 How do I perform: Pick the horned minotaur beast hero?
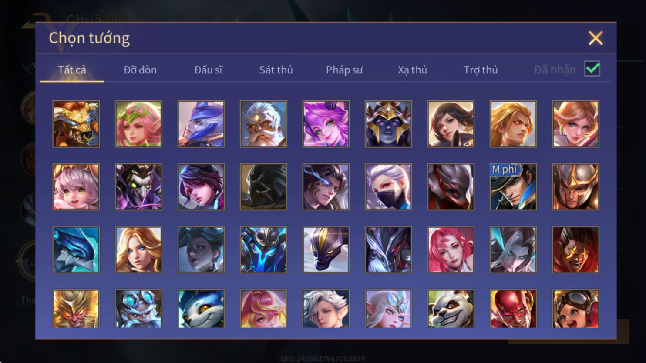pyautogui.click(x=76, y=124)
